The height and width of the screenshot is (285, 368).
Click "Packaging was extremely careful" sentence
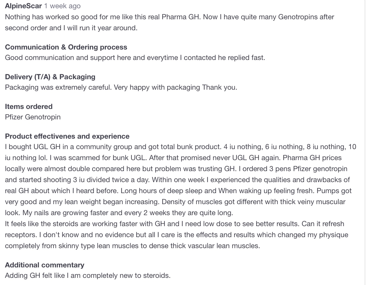(121, 87)
